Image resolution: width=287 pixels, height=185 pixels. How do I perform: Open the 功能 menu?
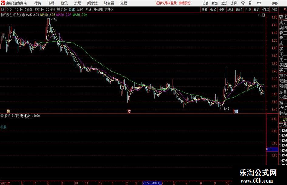205,3
